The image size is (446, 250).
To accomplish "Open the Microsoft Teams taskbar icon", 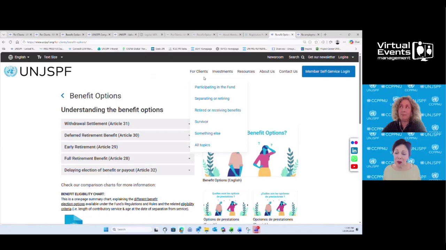I will [x=256, y=230].
